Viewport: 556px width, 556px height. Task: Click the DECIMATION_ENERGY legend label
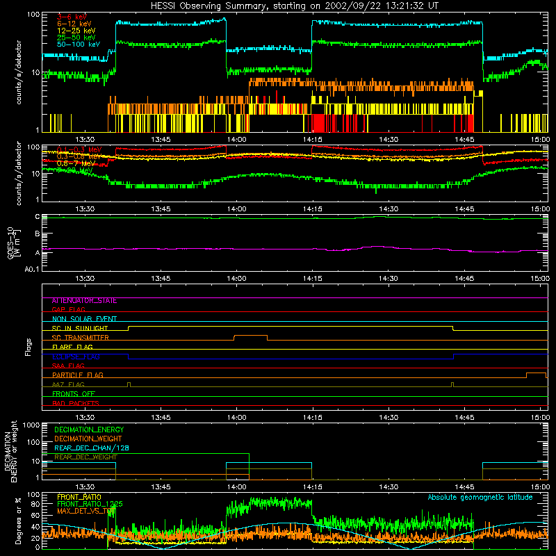(89, 430)
